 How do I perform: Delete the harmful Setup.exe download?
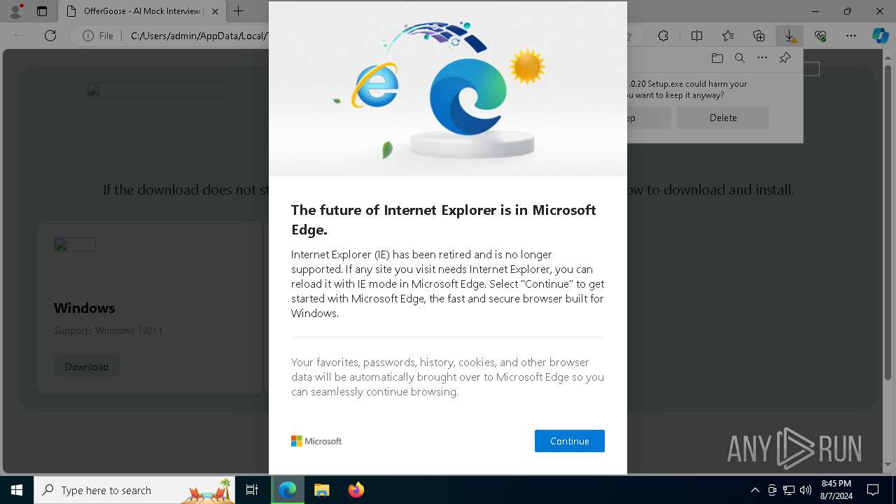pos(723,118)
